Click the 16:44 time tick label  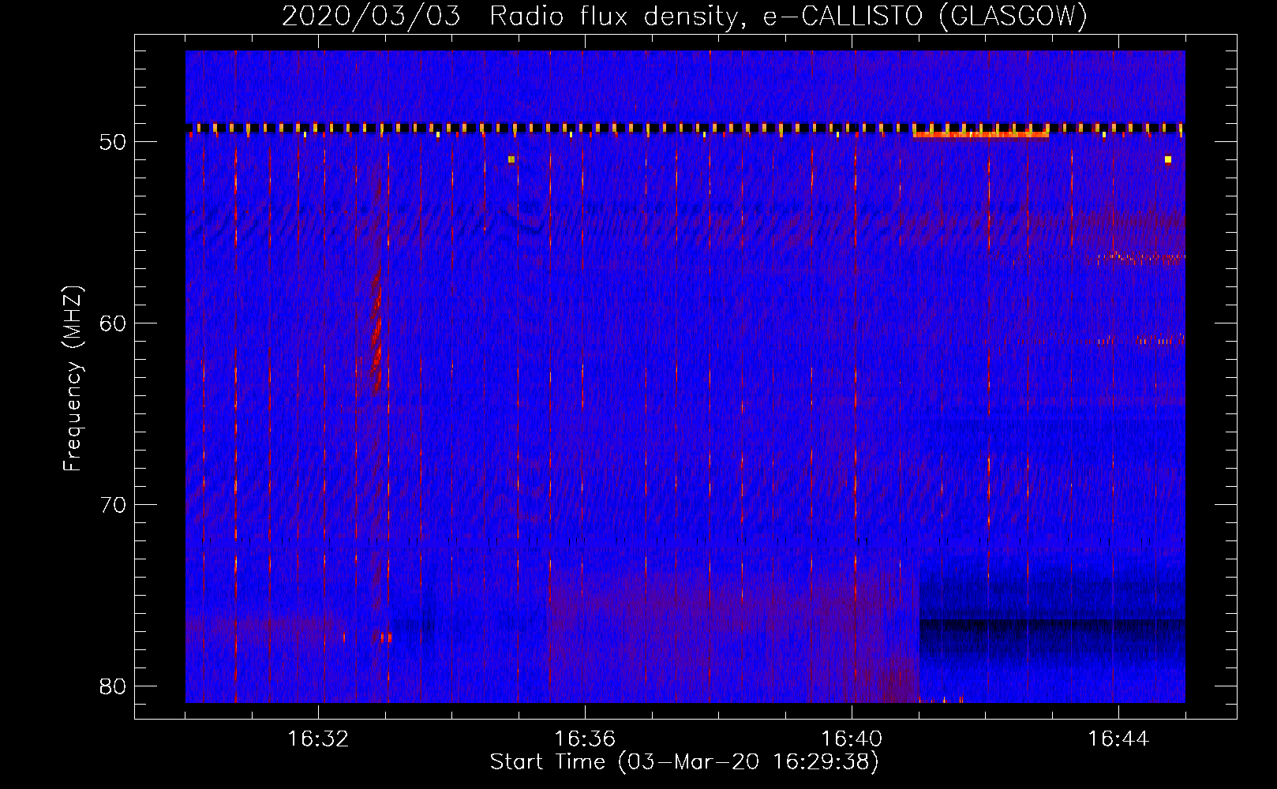click(x=1118, y=739)
